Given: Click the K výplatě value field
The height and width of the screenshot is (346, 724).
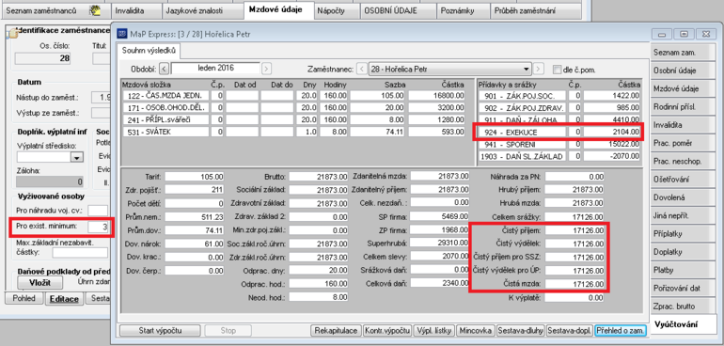Looking at the screenshot, I should tap(574, 298).
